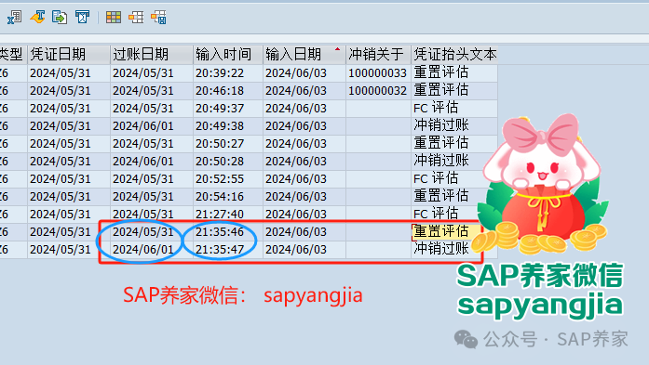
Task: Select the 输入日期 column header
Action: (304, 54)
